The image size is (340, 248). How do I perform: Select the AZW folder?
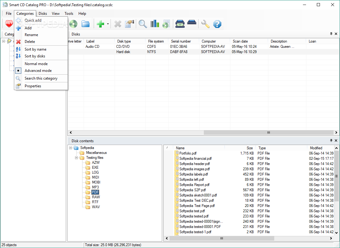(96, 163)
